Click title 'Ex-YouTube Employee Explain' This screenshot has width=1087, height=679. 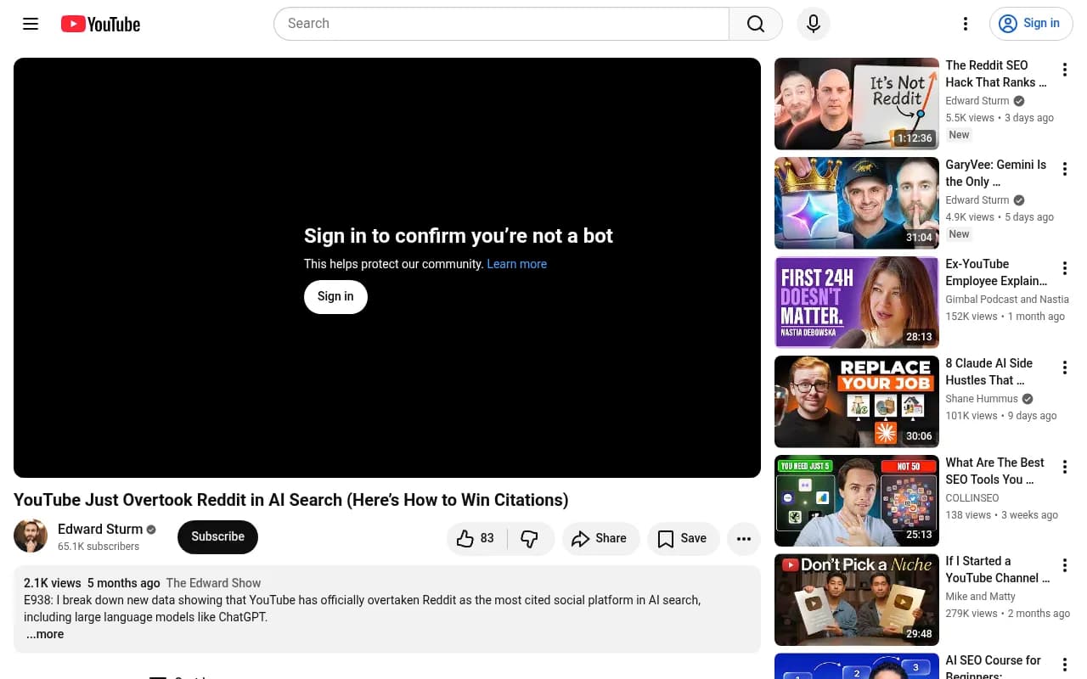coord(996,272)
